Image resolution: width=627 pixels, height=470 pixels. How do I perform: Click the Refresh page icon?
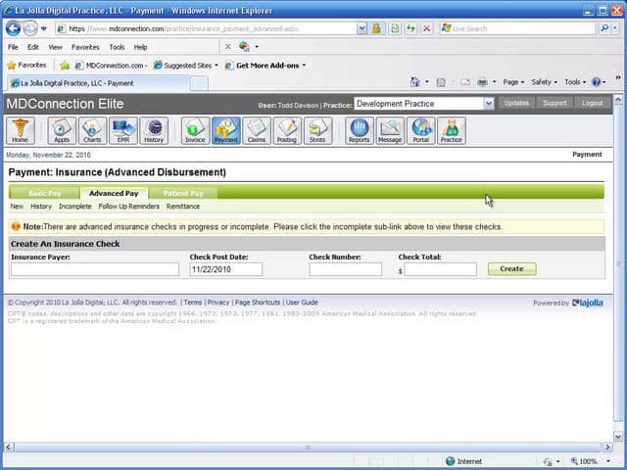point(410,28)
